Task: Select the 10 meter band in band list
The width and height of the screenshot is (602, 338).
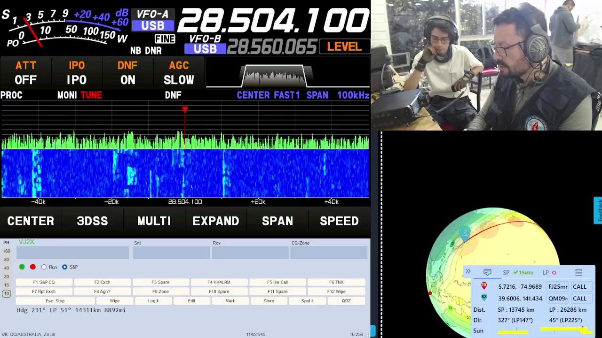Action: (x=6, y=293)
